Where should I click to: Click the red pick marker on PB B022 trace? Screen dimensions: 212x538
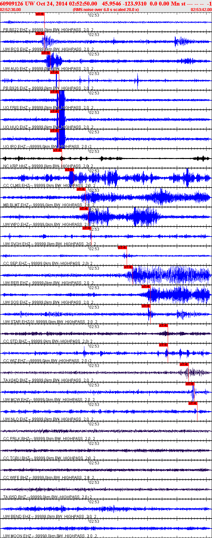(40, 14)
